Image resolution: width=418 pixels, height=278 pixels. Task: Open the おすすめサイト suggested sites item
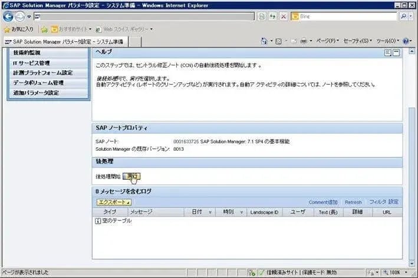71,29
